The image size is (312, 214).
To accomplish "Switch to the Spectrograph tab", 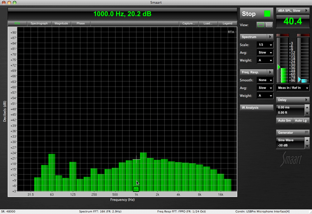I will [x=39, y=23].
